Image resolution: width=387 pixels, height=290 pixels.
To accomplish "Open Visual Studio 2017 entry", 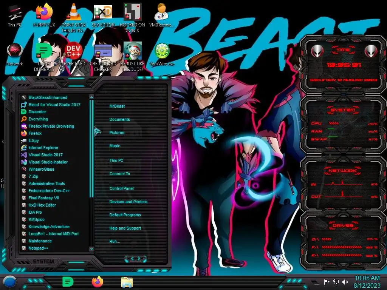I will [x=46, y=154].
